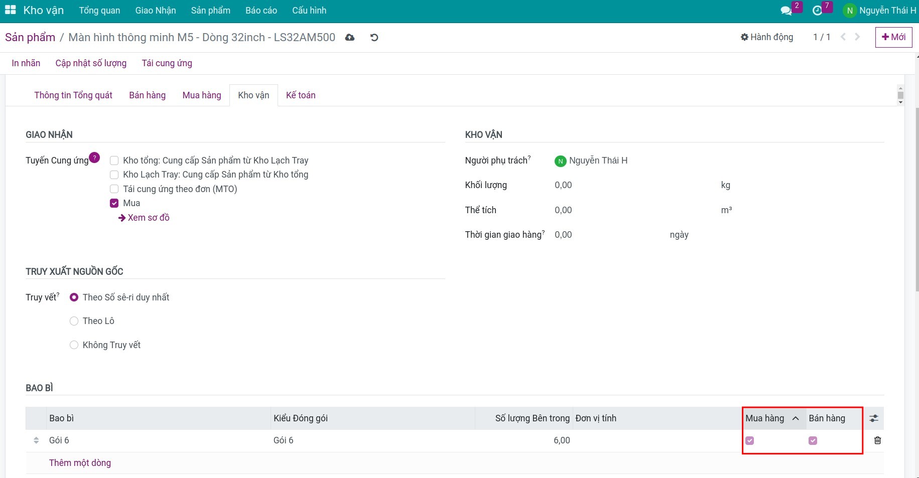Select Không Truy vết tracking option

[x=74, y=345]
